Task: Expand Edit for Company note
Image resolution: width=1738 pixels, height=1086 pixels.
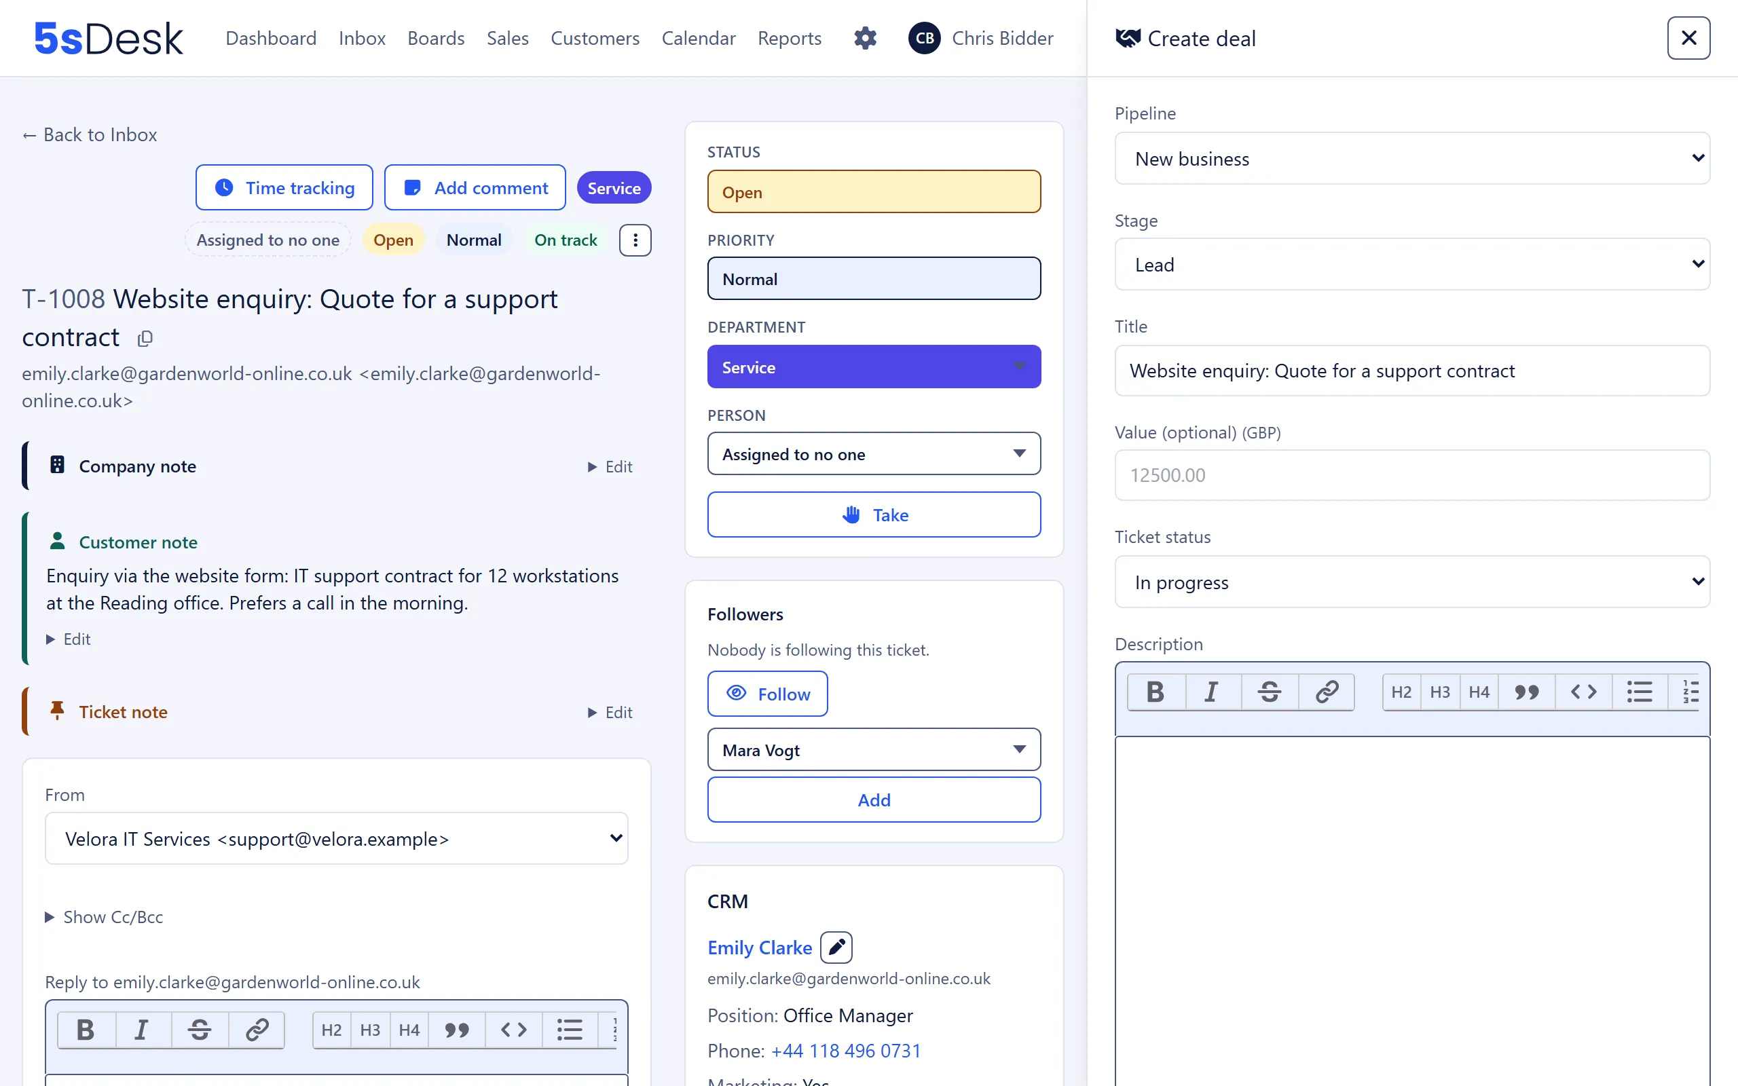Action: click(610, 467)
